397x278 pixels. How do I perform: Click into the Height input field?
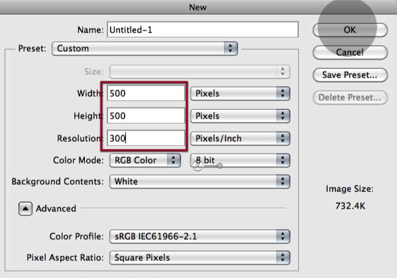146,116
